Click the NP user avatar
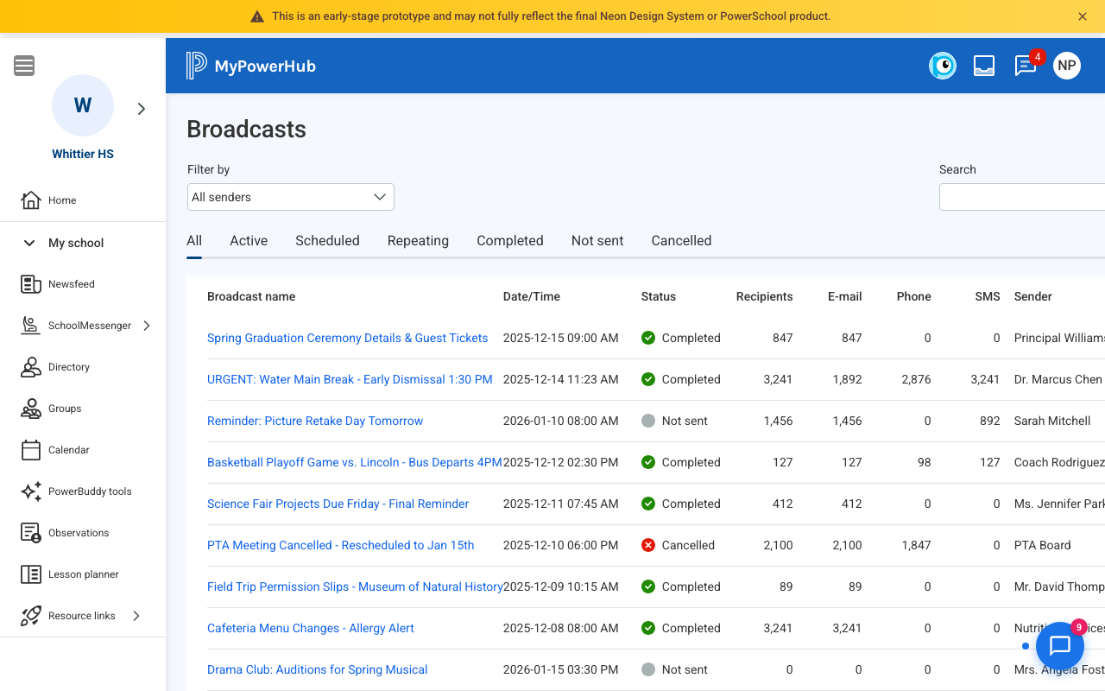Screen dimensions: 1105x691 point(1067,66)
